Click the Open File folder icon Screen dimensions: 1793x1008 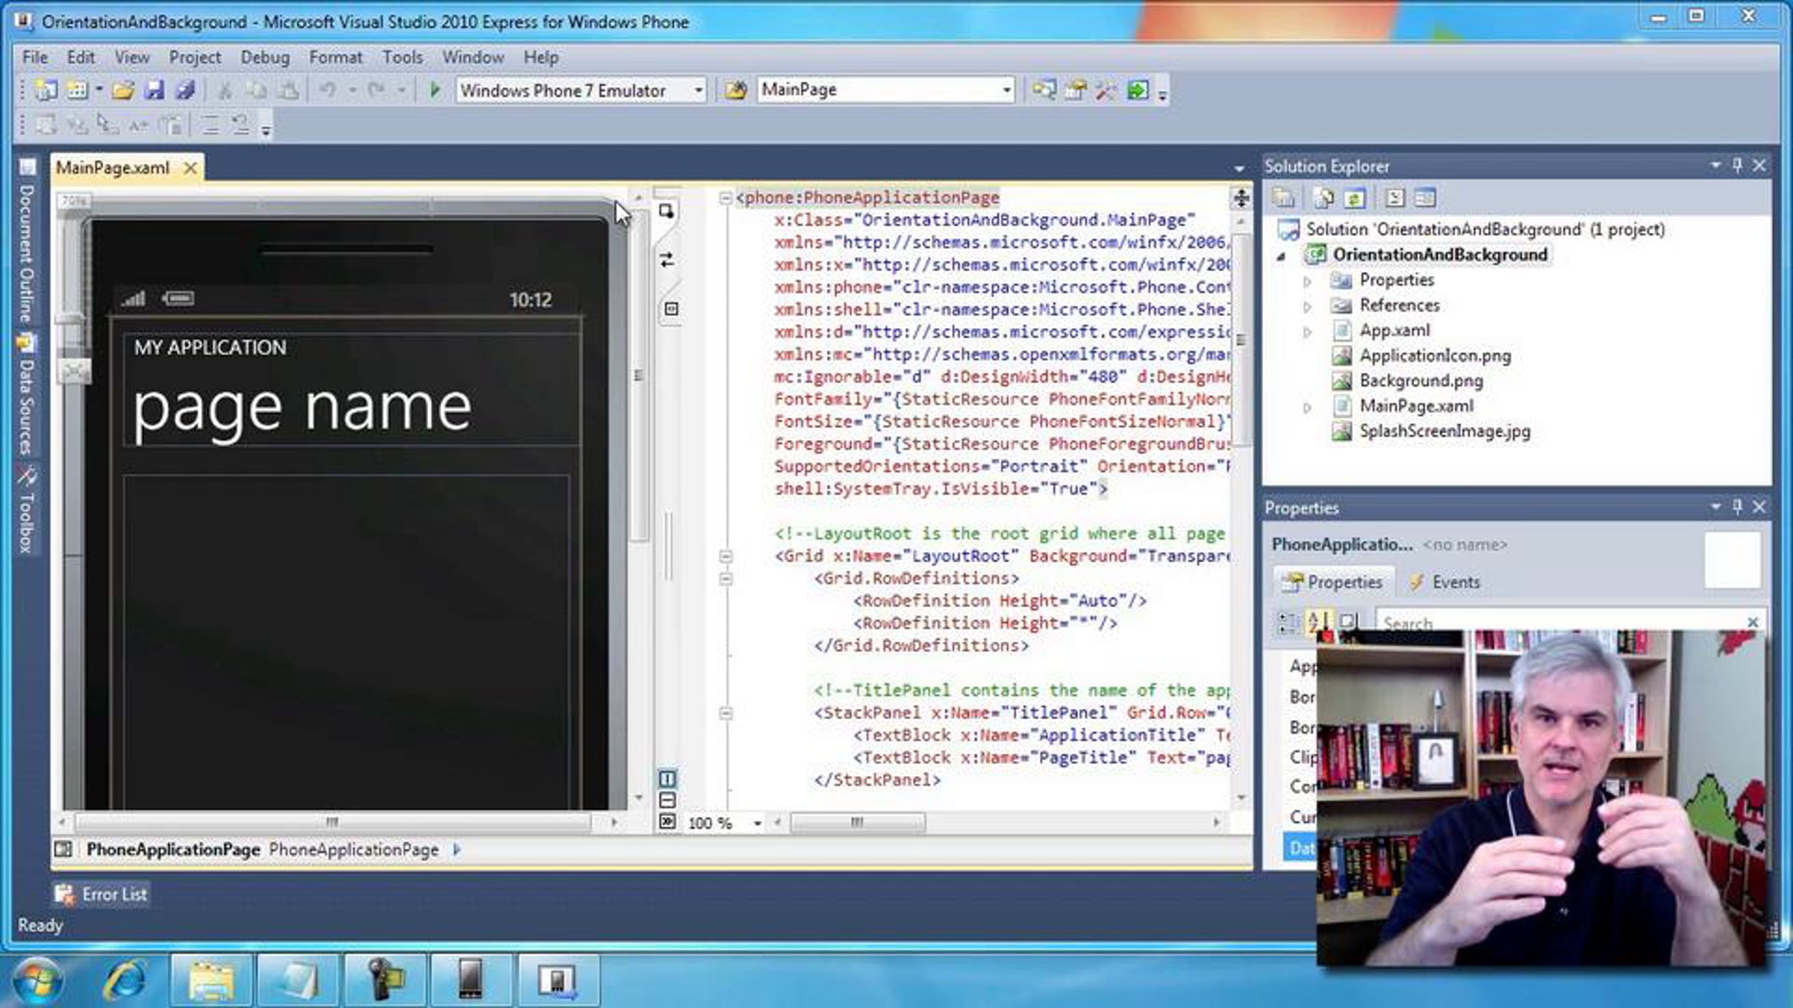123,90
